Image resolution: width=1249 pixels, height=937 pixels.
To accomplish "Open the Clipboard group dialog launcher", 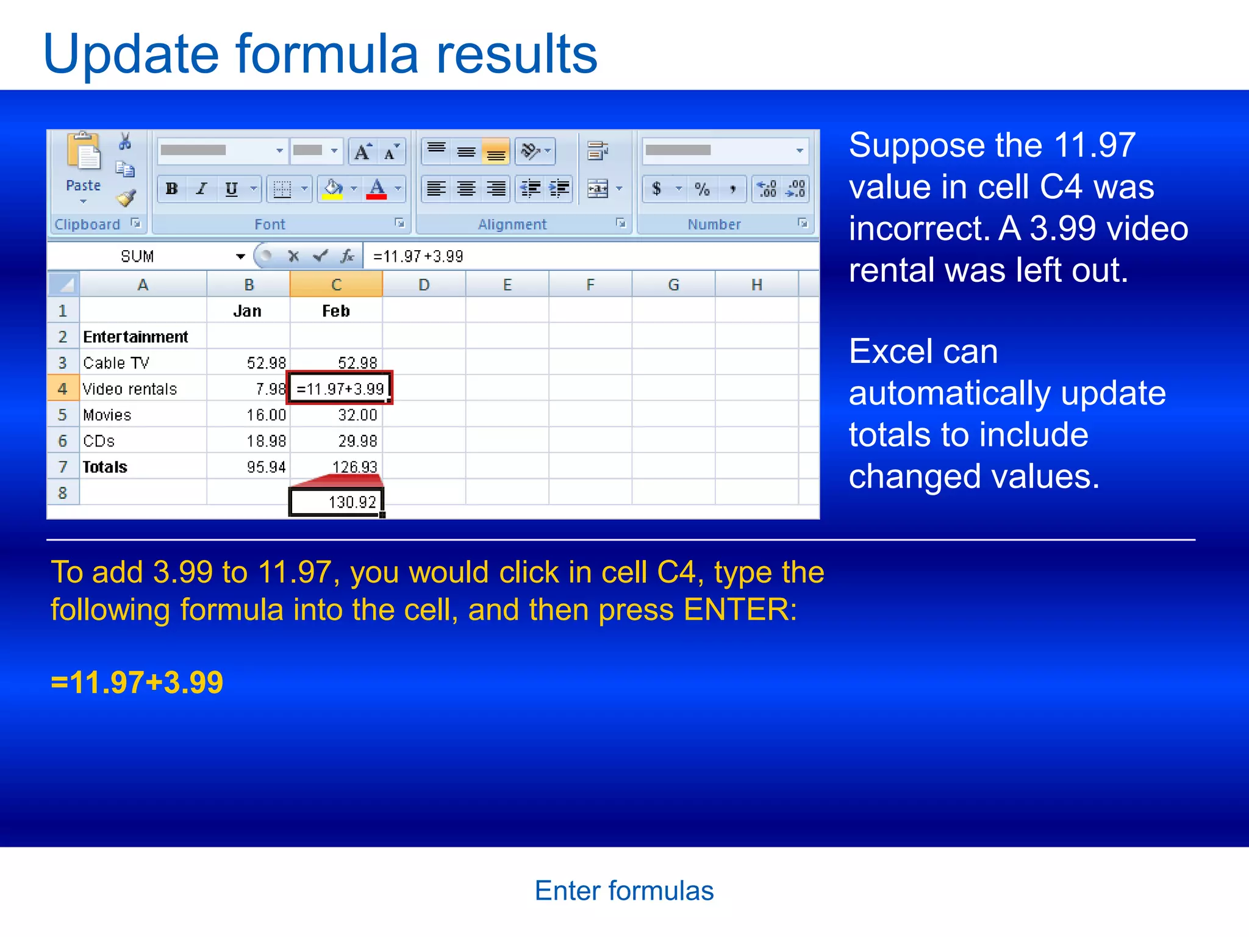I will pyautogui.click(x=136, y=223).
